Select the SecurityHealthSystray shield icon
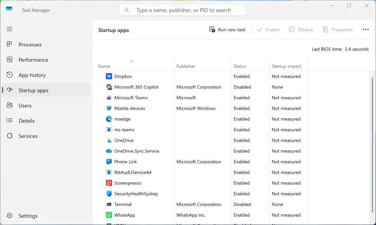Image resolution: width=376 pixels, height=225 pixels. (x=109, y=193)
